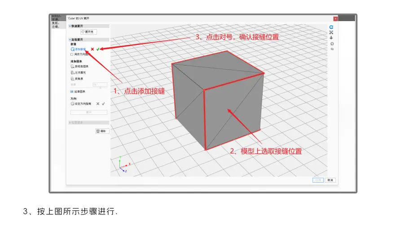Image resolution: width=404 pixels, height=227 pixels.
Task: Open viewport settings gear icon
Action: click(x=332, y=44)
